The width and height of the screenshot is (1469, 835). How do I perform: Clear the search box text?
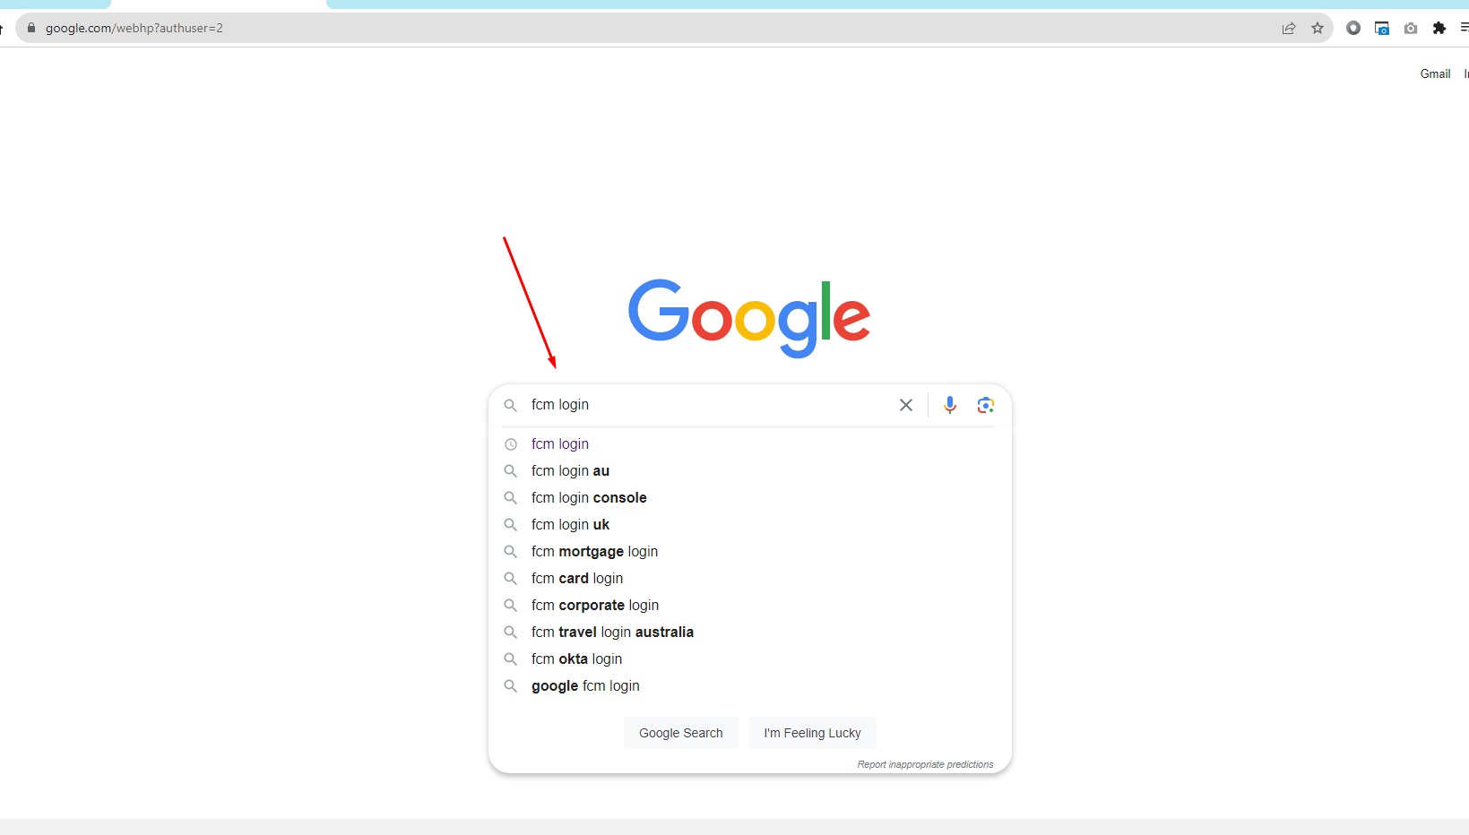pyautogui.click(x=906, y=405)
